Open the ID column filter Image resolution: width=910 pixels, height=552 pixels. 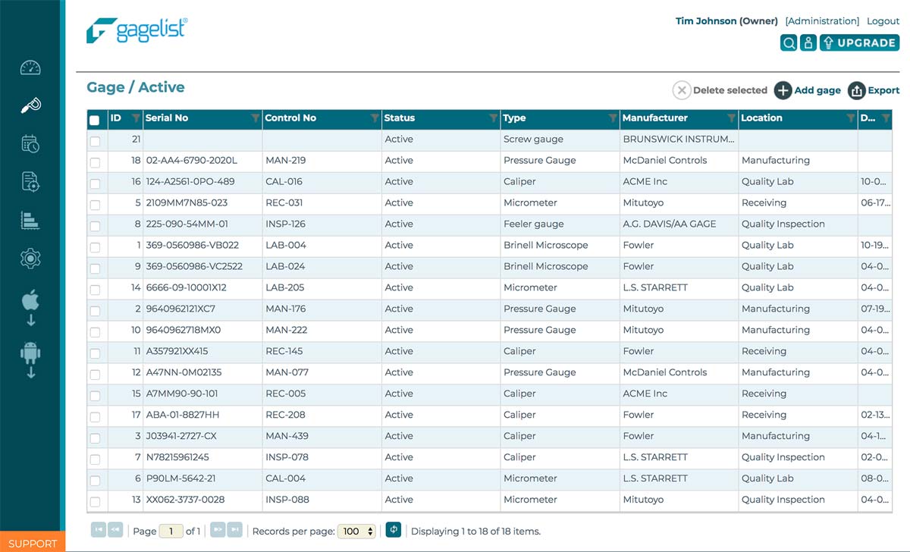(x=136, y=118)
